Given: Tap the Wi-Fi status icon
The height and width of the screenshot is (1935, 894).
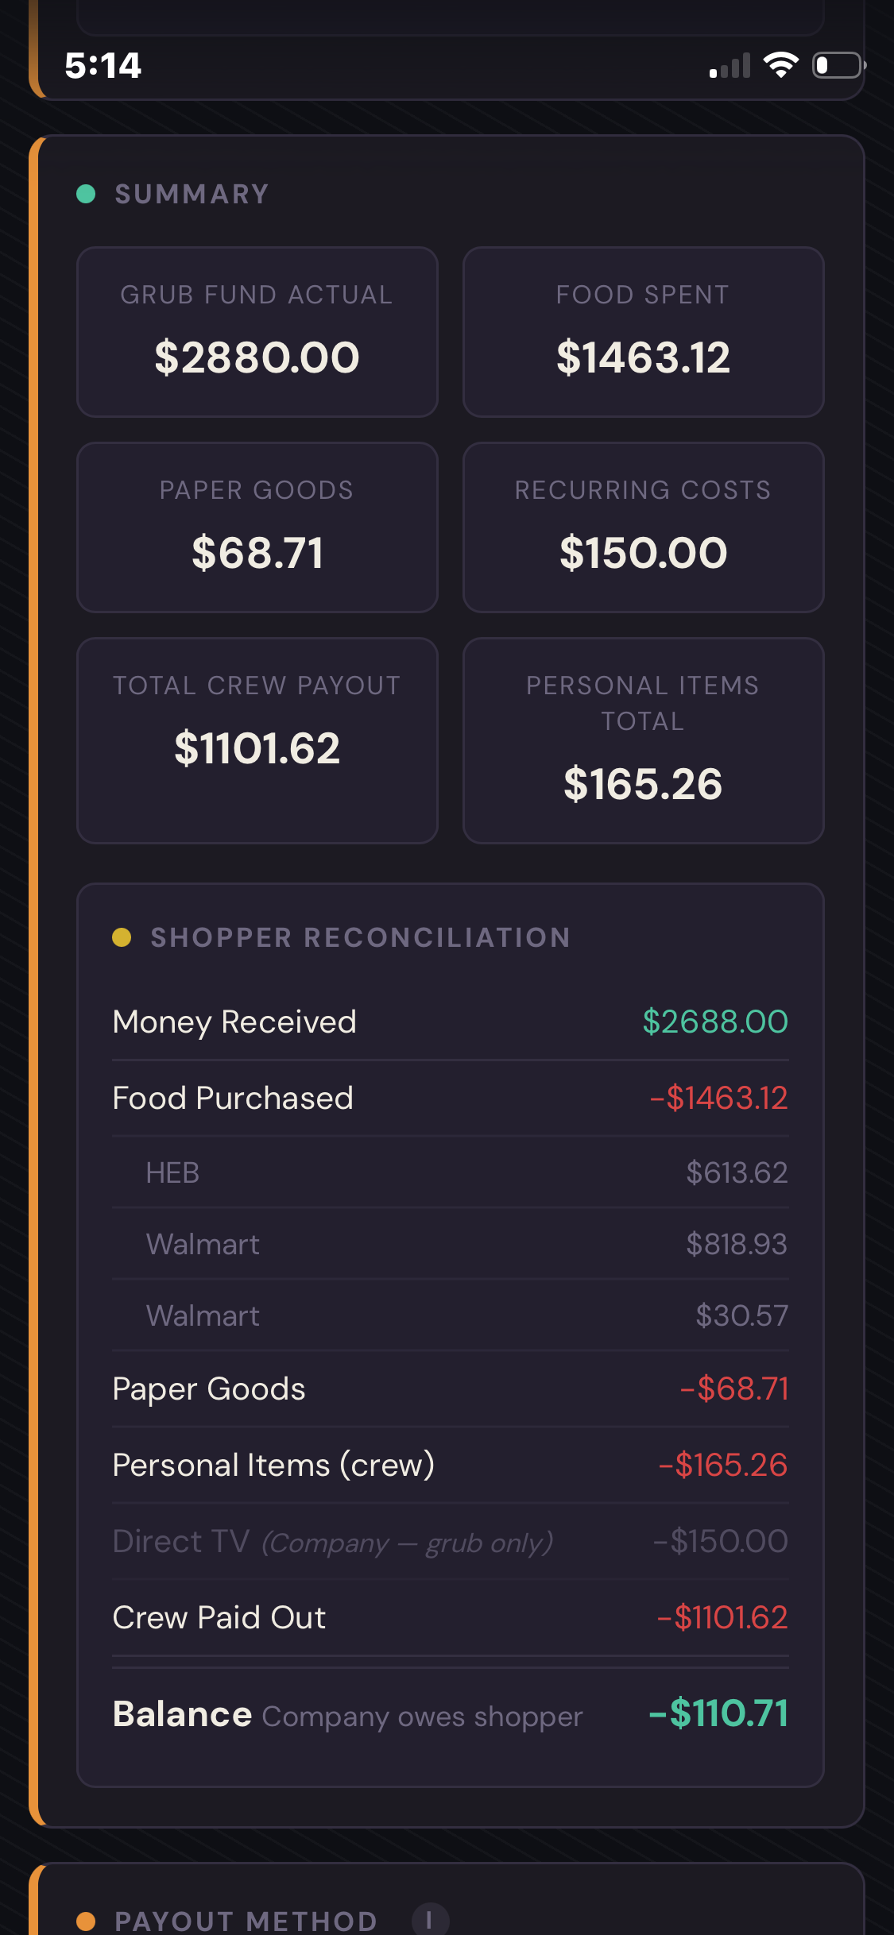Looking at the screenshot, I should [780, 65].
